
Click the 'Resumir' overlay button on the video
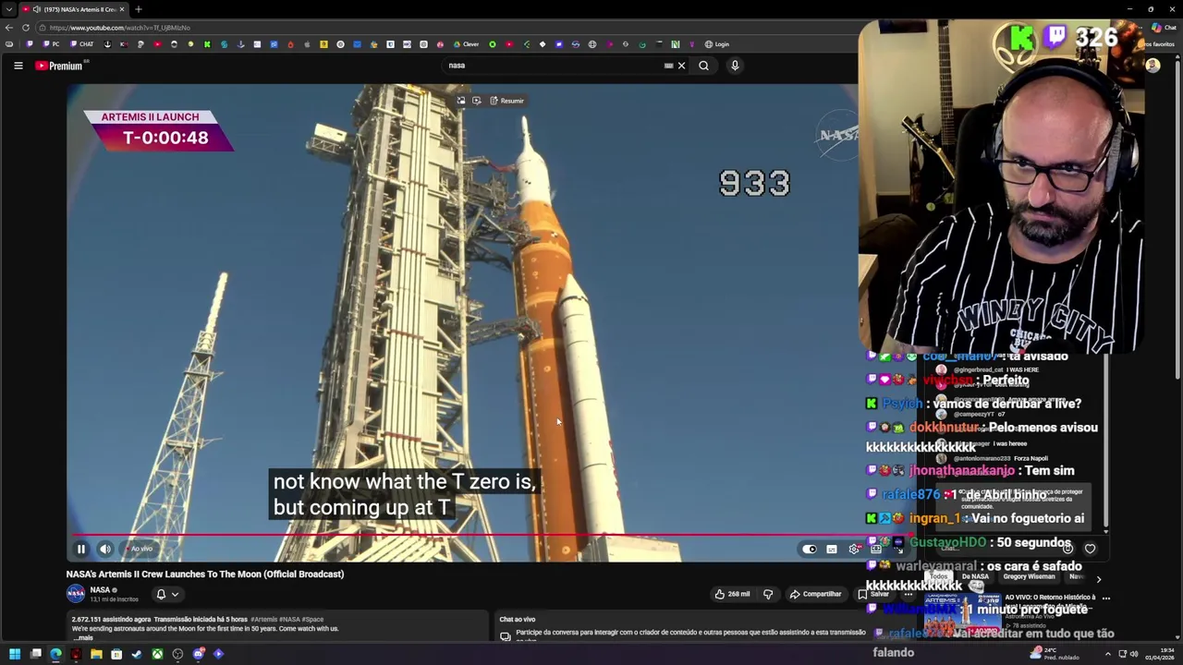506,101
